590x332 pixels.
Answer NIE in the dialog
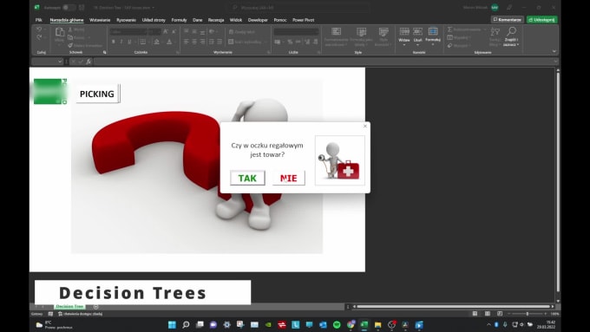tap(288, 178)
